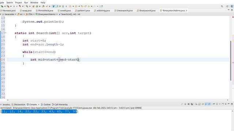Open the magnifier search icon at top right
This screenshot has width=234, height=131.
(222, 6)
